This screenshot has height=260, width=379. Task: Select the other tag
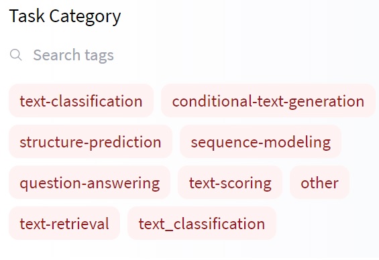tap(319, 182)
